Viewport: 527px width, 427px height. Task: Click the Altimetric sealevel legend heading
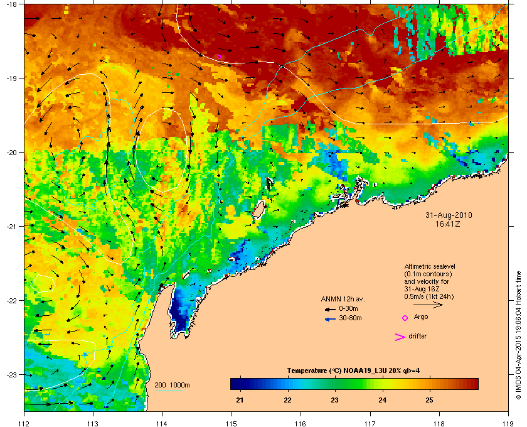(430, 266)
